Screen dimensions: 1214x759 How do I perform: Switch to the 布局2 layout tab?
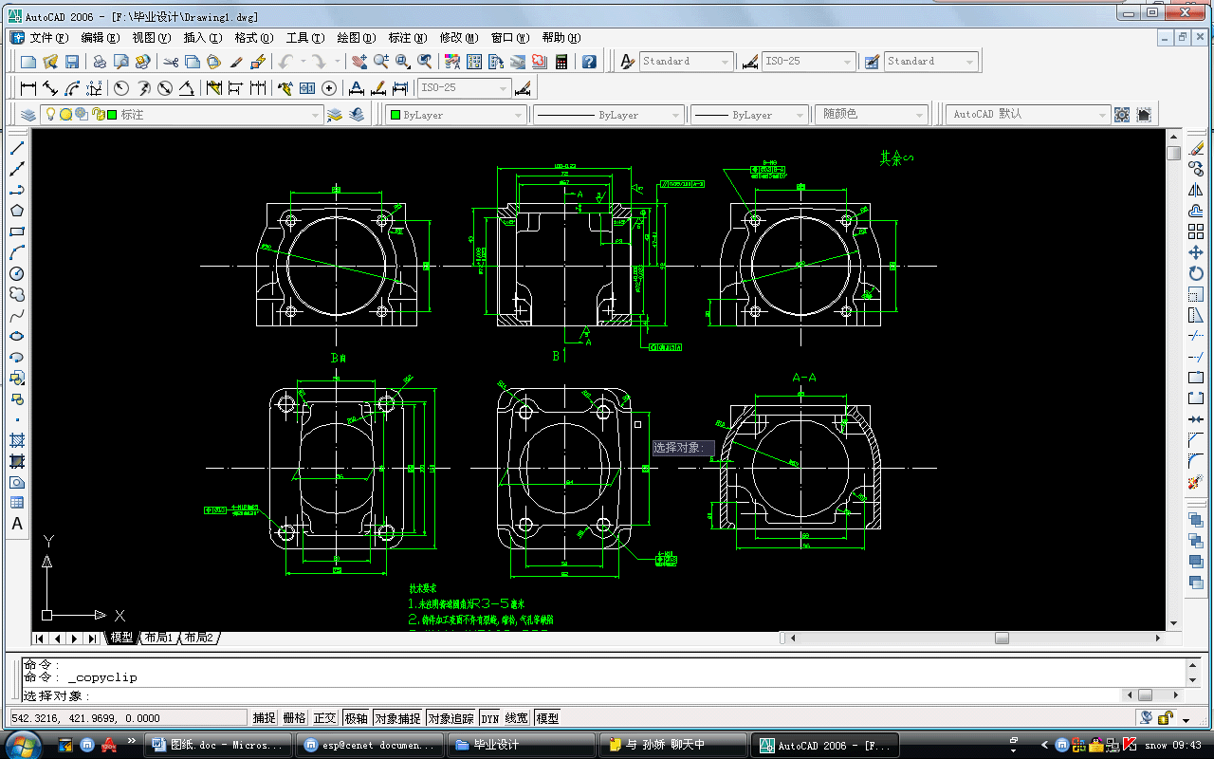click(199, 638)
